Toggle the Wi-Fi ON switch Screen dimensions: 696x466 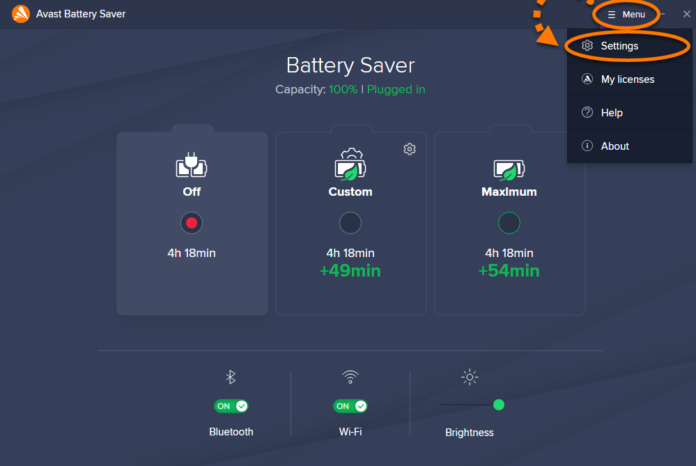click(350, 406)
